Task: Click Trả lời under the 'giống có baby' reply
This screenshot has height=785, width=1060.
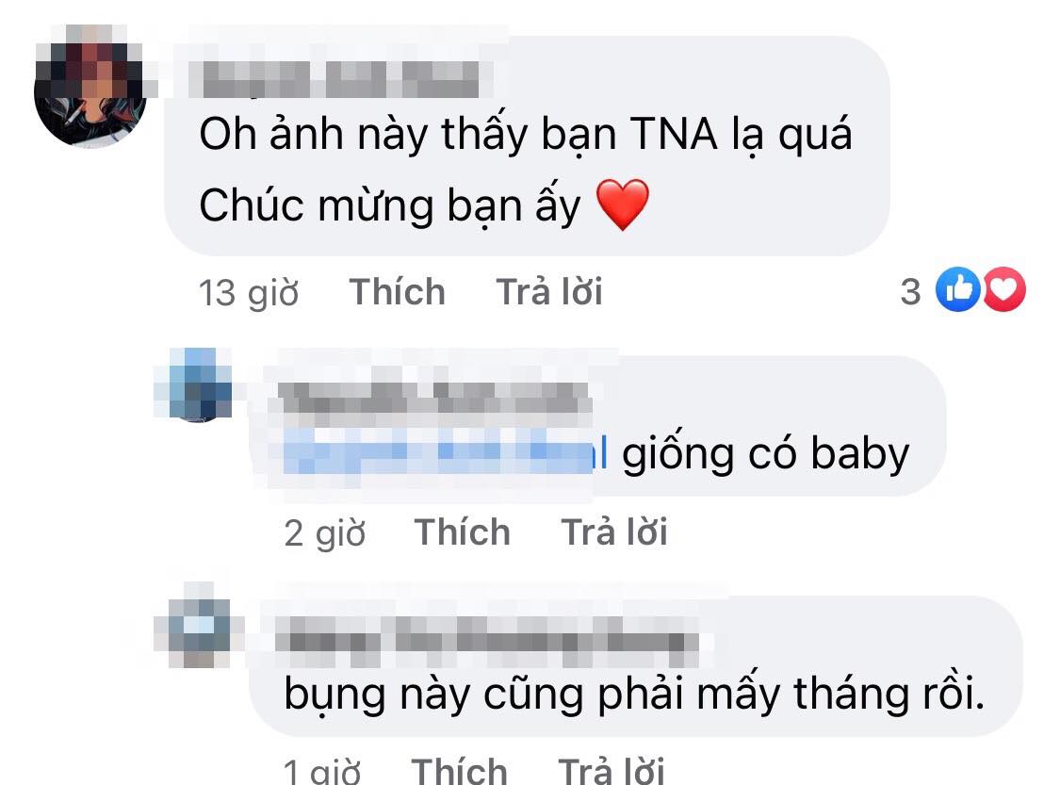Action: (x=613, y=532)
